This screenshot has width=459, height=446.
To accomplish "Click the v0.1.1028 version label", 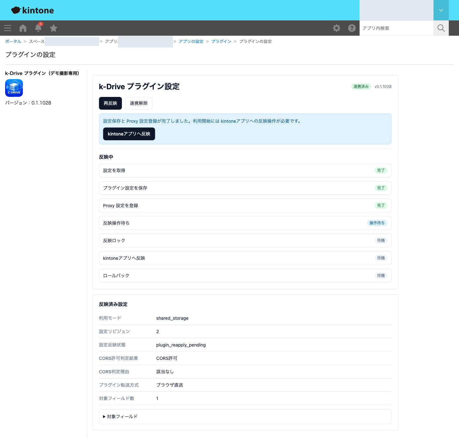I will pyautogui.click(x=383, y=87).
